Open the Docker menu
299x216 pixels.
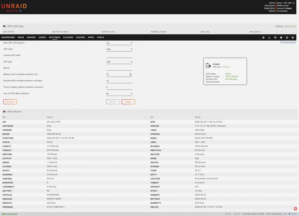(x=80, y=37)
